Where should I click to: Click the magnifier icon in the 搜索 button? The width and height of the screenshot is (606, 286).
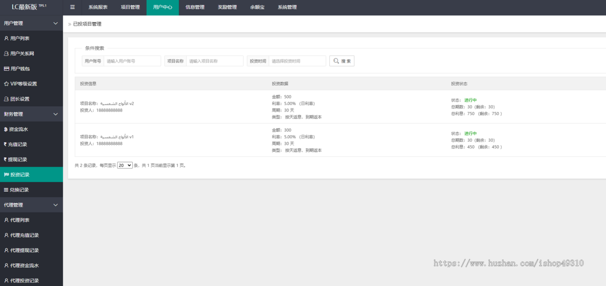coord(336,61)
